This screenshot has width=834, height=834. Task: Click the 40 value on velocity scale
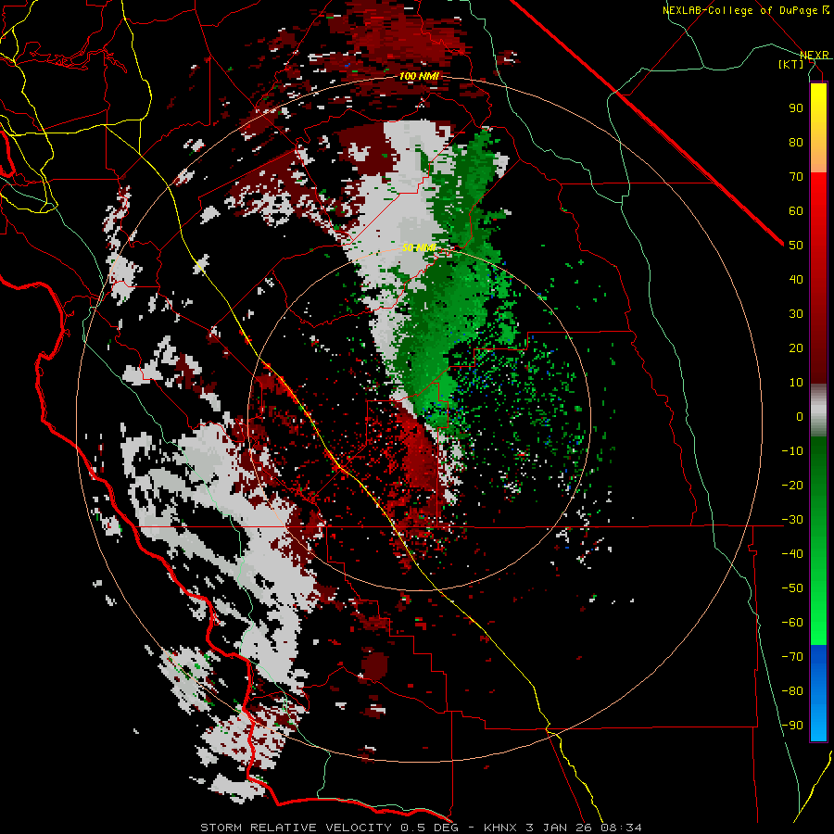pos(796,279)
